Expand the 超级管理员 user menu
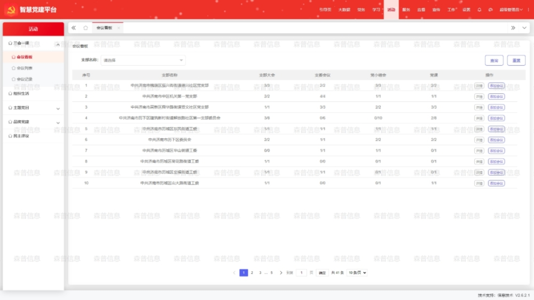 [511, 10]
